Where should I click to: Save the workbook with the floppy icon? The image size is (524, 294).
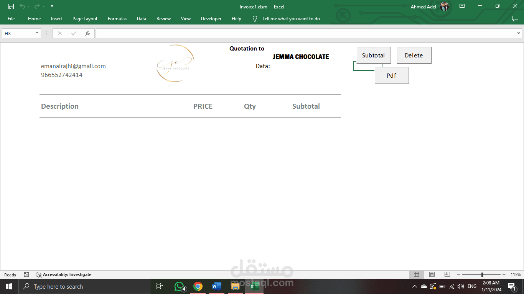point(11,7)
